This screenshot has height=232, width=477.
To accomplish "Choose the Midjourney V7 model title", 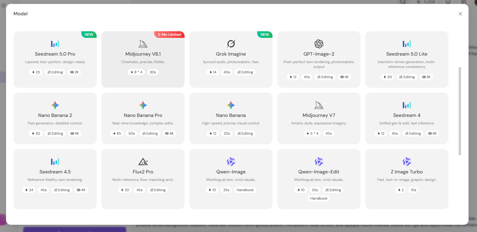I will tap(319, 115).
